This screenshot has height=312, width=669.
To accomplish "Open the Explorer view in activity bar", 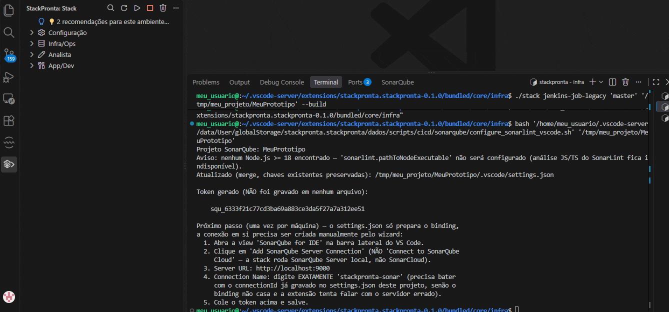I will 8,10.
